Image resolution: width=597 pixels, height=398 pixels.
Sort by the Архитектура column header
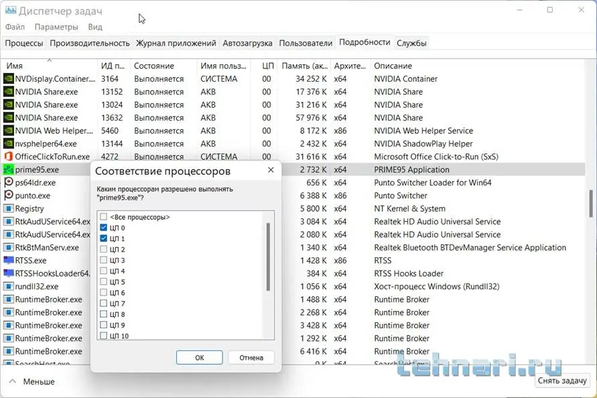(x=350, y=66)
